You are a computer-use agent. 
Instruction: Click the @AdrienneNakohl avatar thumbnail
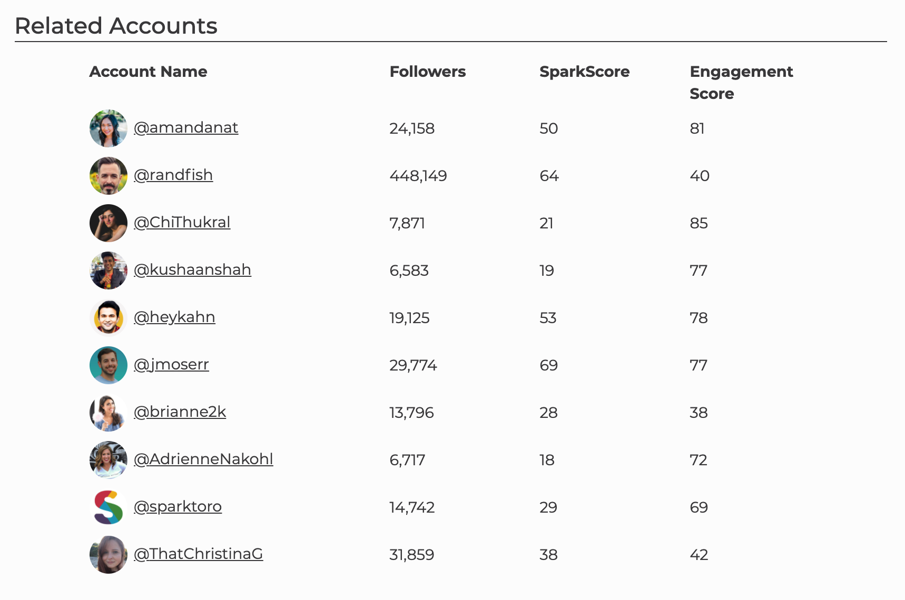(x=109, y=460)
